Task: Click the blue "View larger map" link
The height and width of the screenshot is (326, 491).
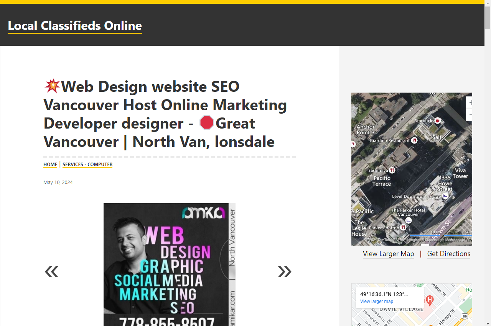Action: [377, 302]
